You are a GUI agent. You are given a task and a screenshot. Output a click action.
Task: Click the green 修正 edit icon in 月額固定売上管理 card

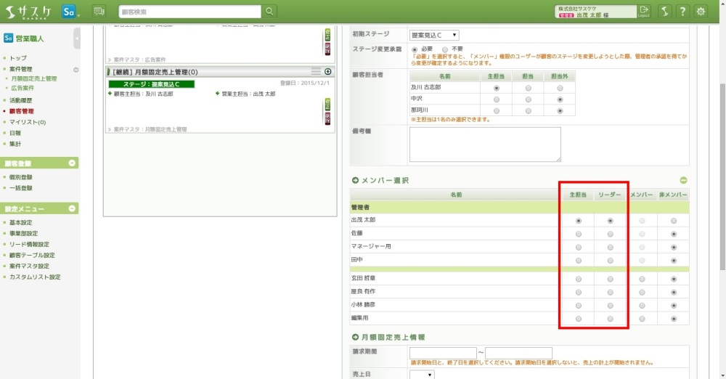click(x=327, y=105)
